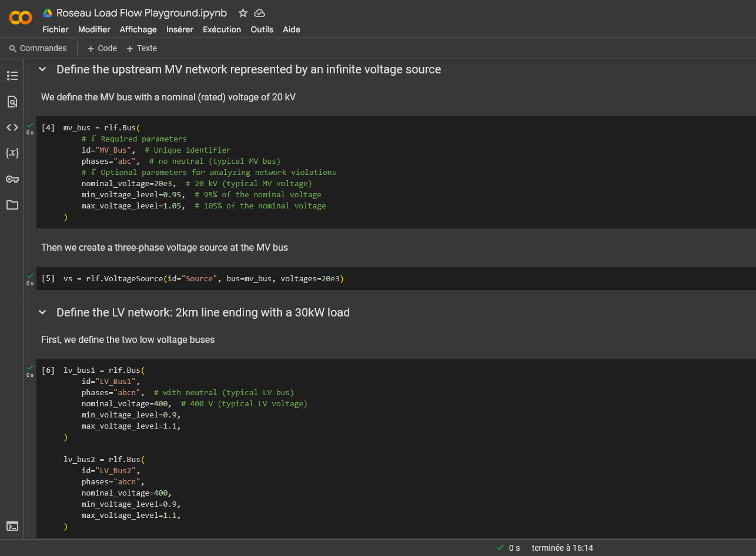This screenshot has height=556, width=756.
Task: Click the '# Required parameters' comment line
Action: [134, 139]
